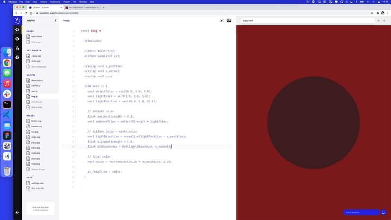Click the back arrow at sidebar bottom
This screenshot has height=220, width=391.
tap(17, 212)
